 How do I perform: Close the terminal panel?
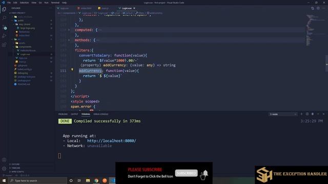[x=323, y=114]
